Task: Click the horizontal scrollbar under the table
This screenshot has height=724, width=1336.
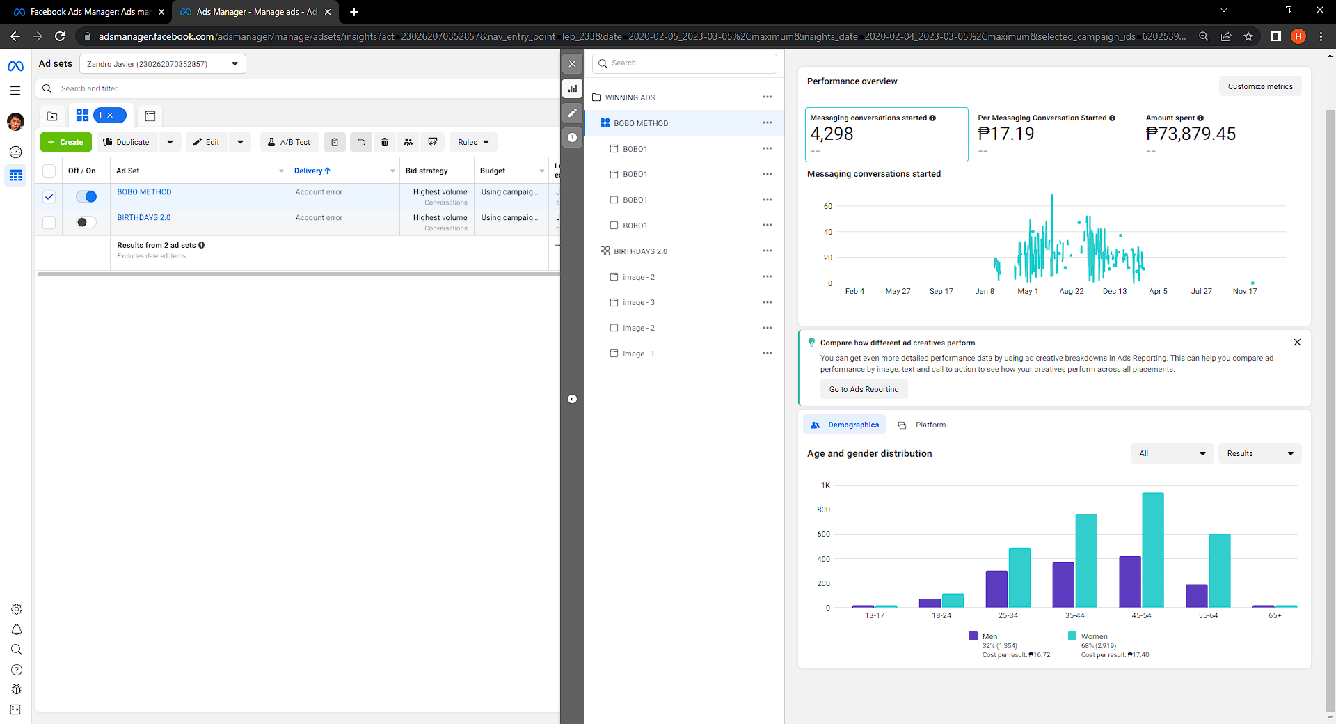Action: coord(298,274)
